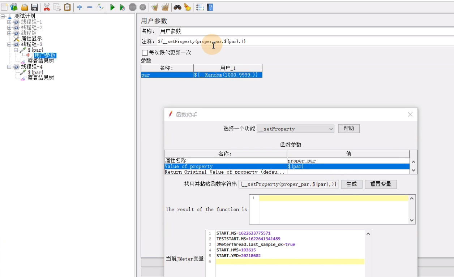Click the 注释 comment field
The width and height of the screenshot is (454, 277).
[305, 42]
